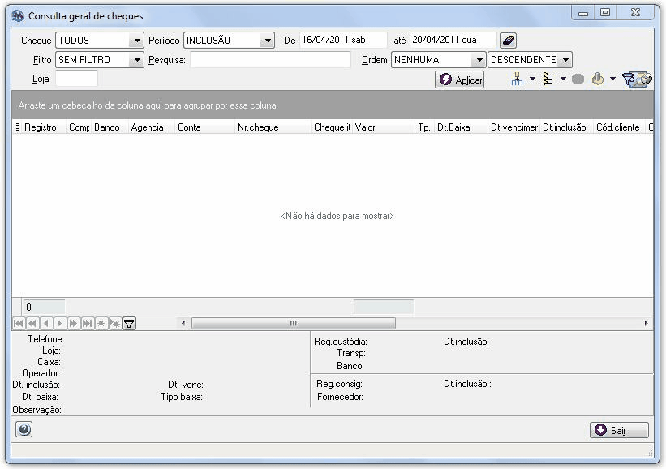Image resolution: width=666 pixels, height=469 pixels.
Task: Click the Pesquisa search field
Action: [271, 60]
